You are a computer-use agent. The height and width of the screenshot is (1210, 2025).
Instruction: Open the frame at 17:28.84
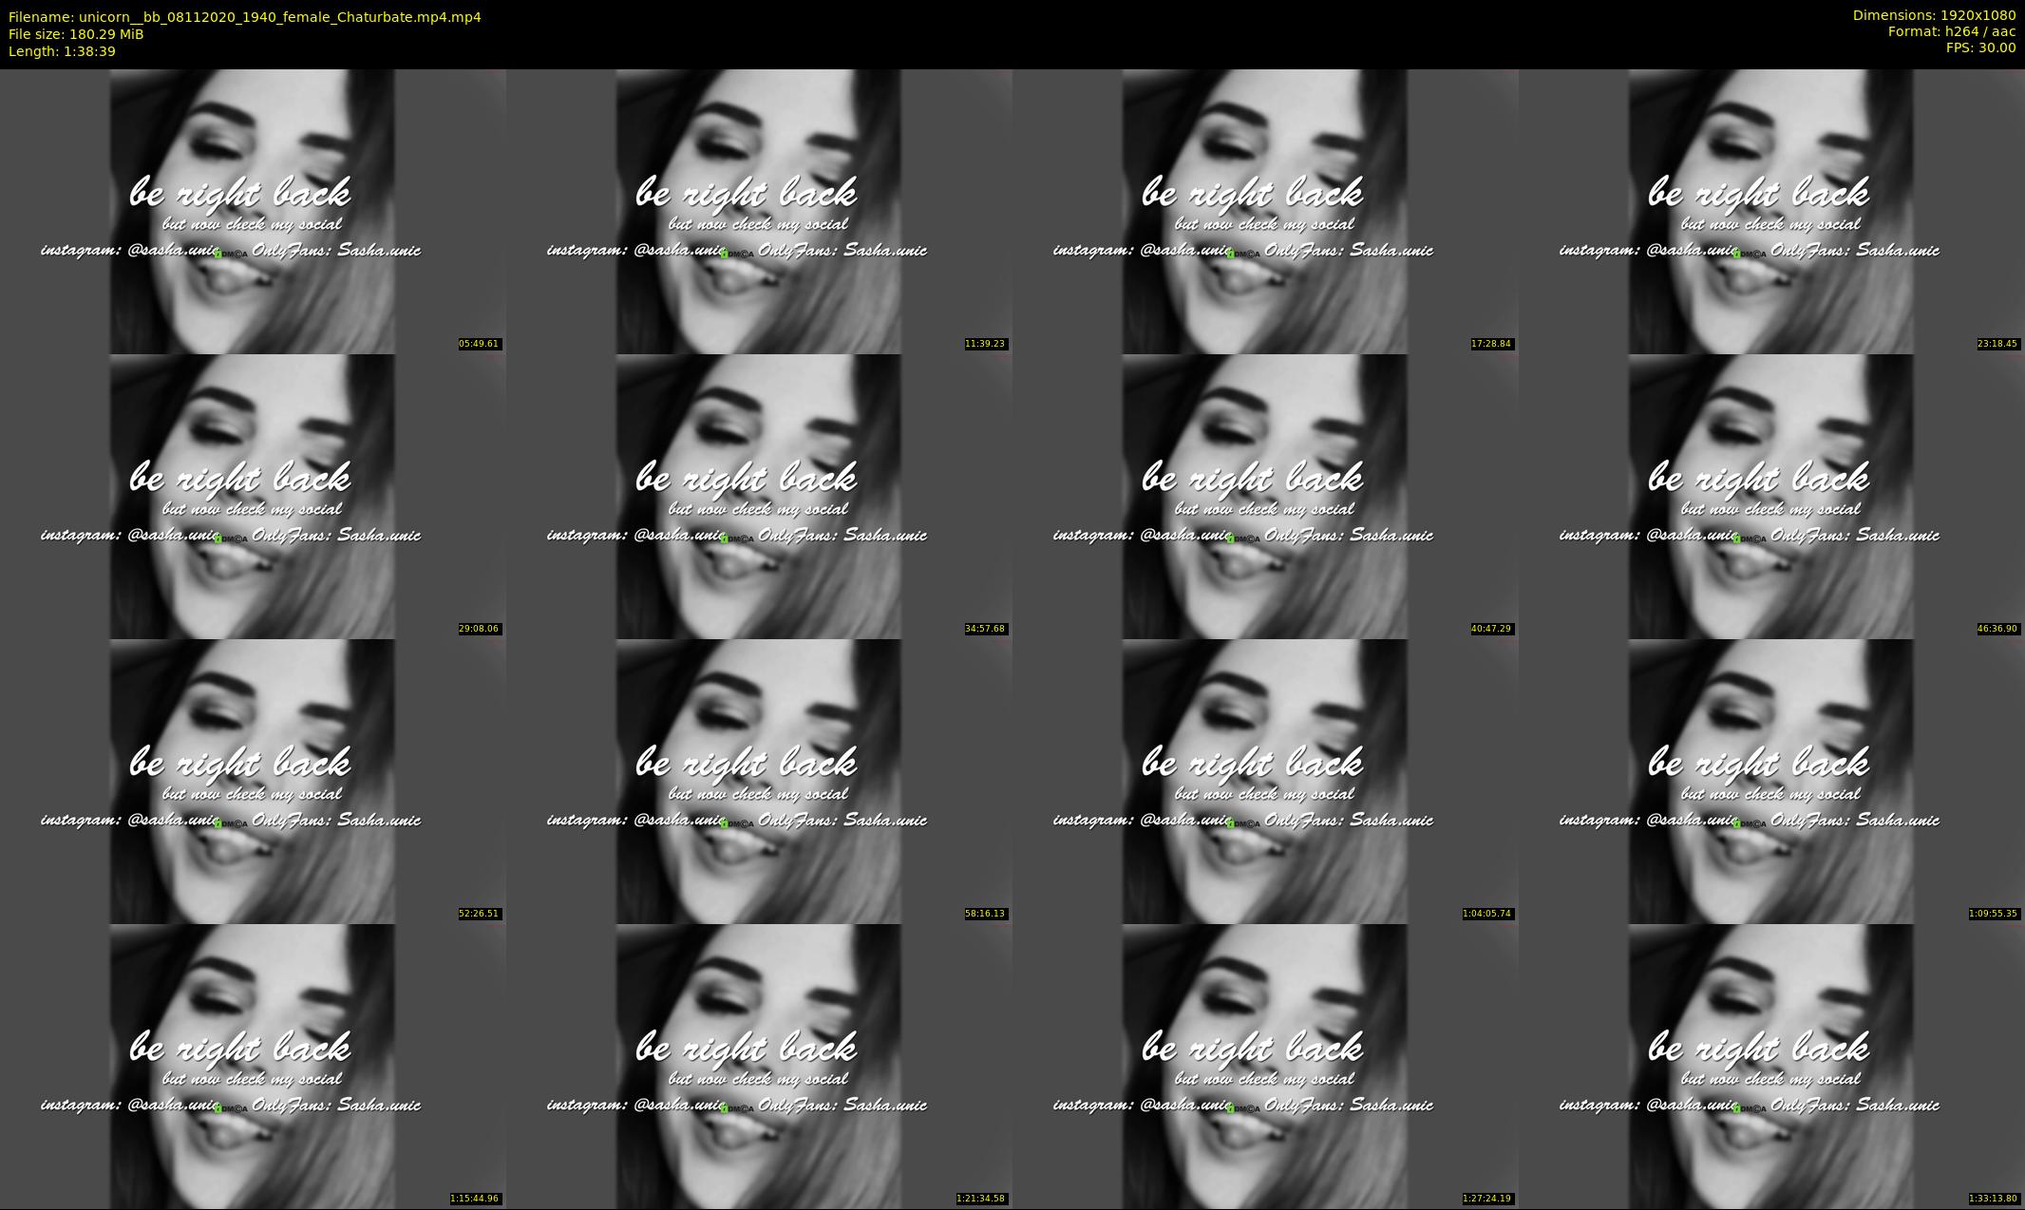click(1265, 211)
